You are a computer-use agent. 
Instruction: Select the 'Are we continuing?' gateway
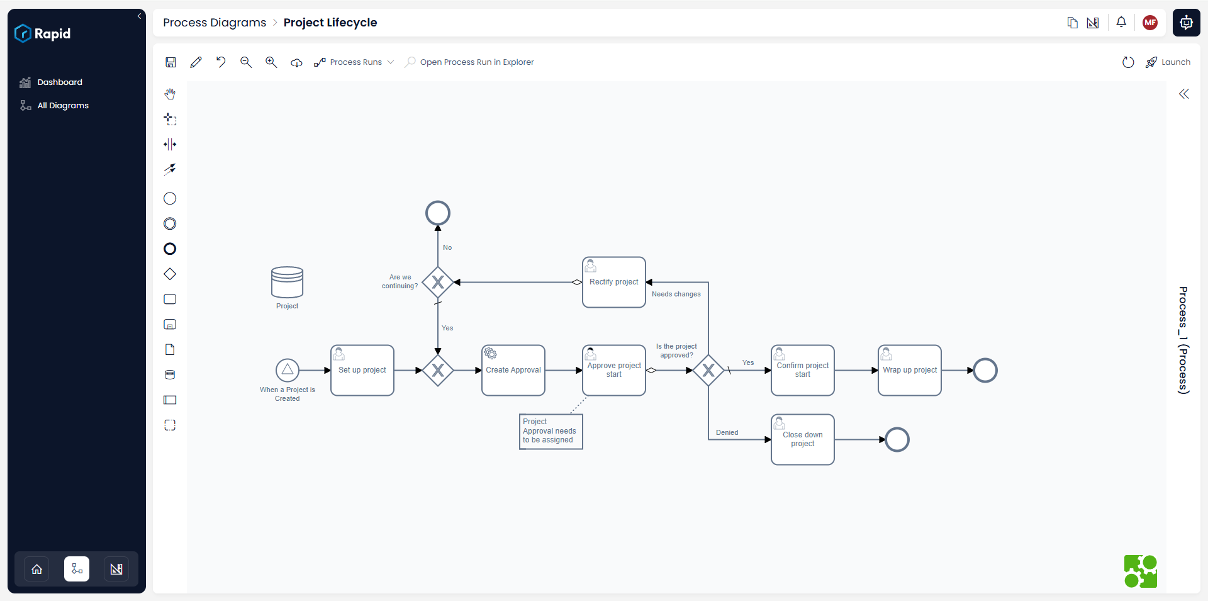click(x=438, y=282)
